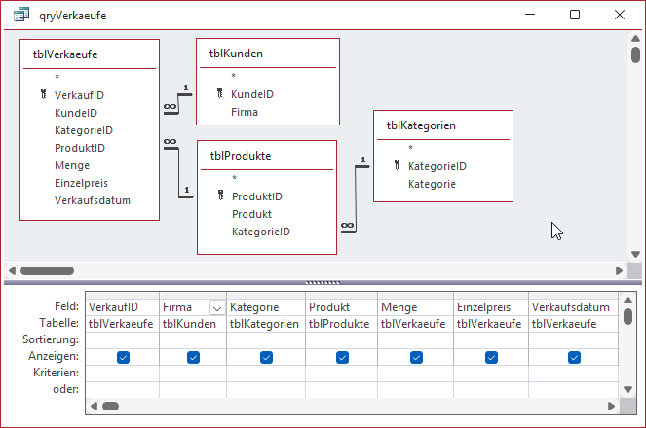Screen dimensions: 646x428
Task: Click the asterisk in tblVerkaeufe table
Action: pyautogui.click(x=57, y=78)
